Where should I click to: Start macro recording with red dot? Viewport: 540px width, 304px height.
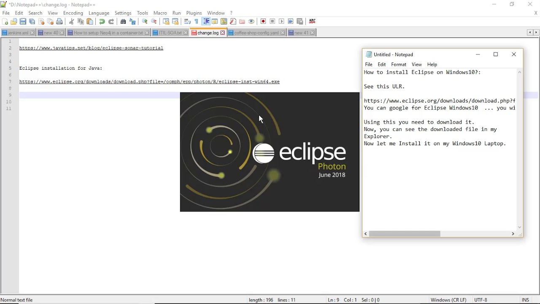(263, 22)
